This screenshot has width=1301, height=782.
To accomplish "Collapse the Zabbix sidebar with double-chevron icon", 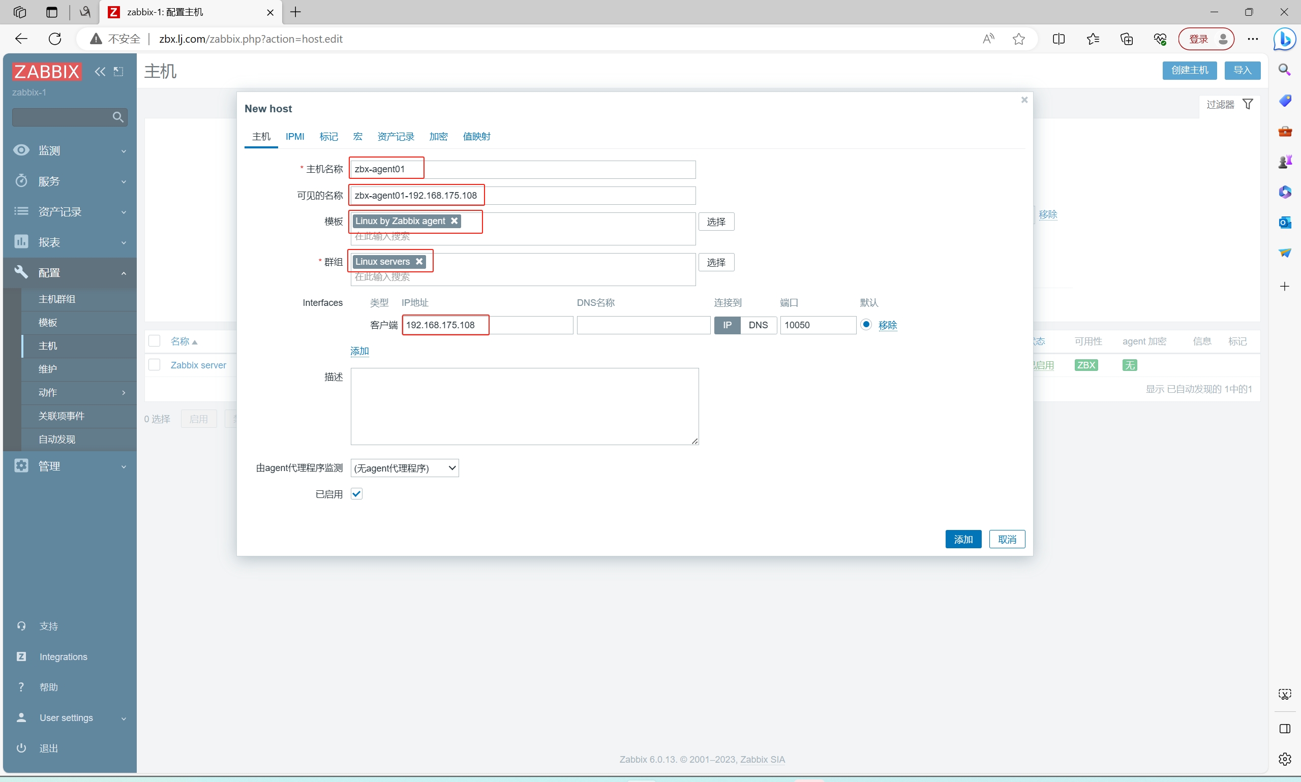I will click(x=100, y=72).
